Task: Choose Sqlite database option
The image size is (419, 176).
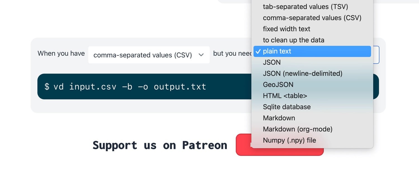Action: [x=312, y=107]
